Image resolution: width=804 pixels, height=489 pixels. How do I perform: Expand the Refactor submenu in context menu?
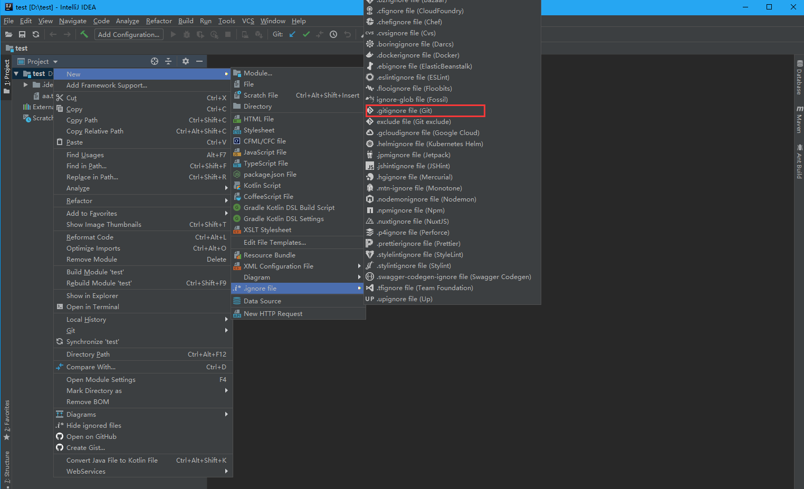point(142,201)
